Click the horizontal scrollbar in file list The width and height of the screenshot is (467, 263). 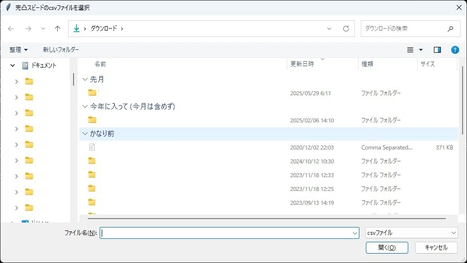click(x=267, y=219)
